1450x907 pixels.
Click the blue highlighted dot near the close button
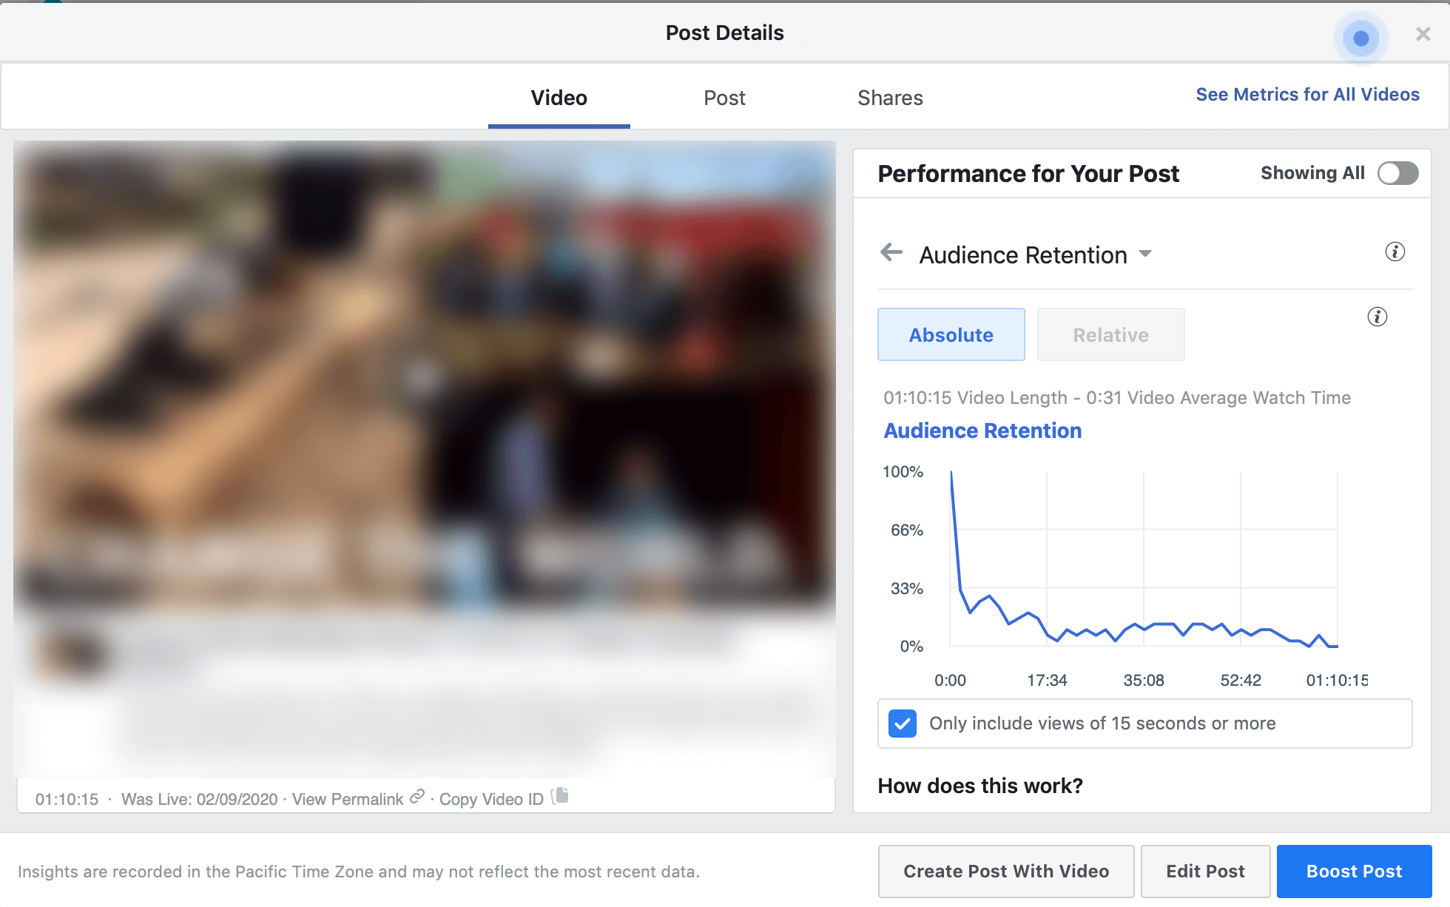coord(1361,38)
